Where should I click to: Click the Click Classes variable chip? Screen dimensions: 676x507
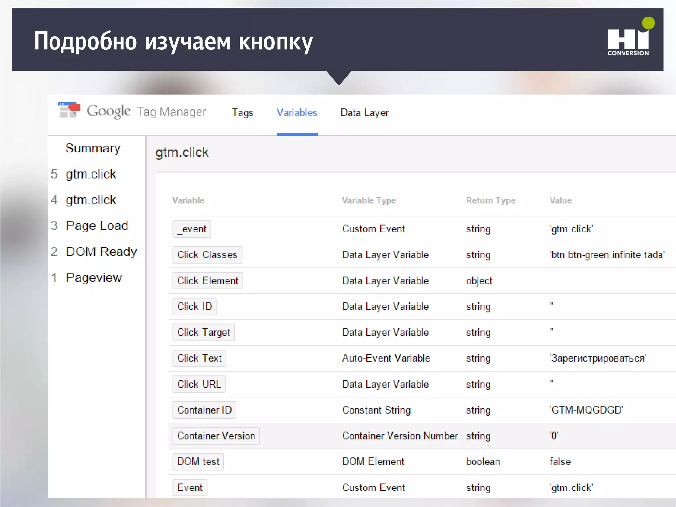coord(207,255)
